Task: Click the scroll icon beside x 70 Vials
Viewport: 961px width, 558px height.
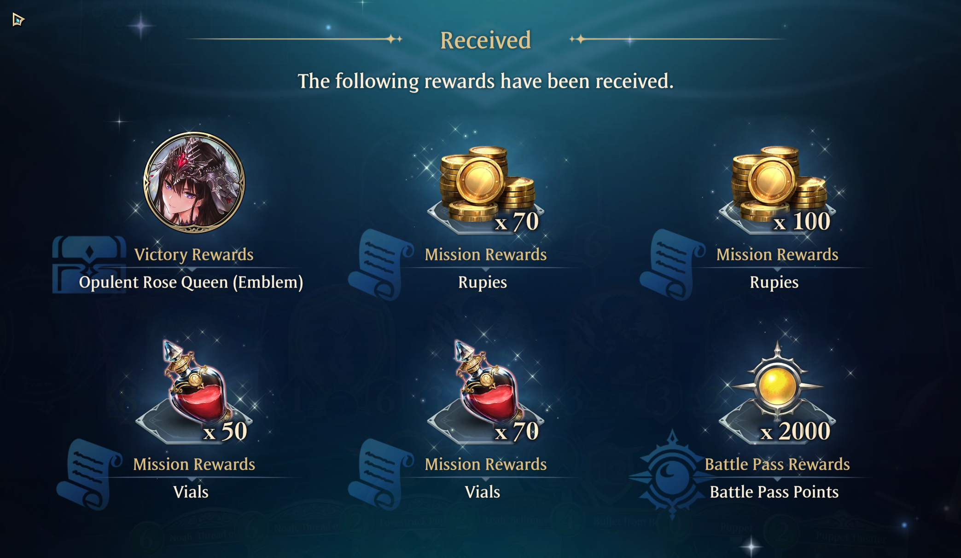Action: coord(381,475)
